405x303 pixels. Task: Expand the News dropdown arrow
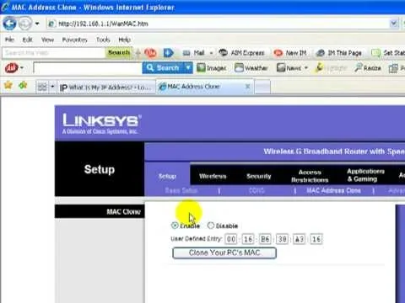306,68
